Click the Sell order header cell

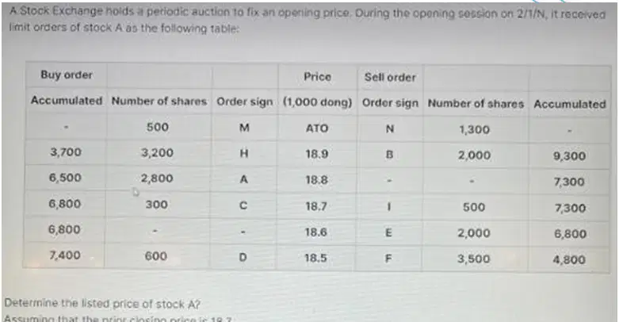pyautogui.click(x=390, y=77)
